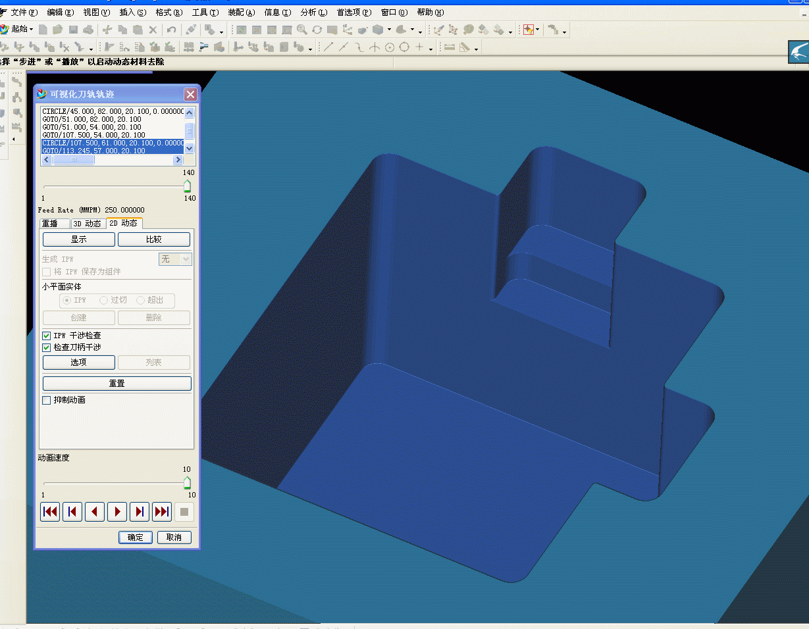Click the Paste clipboard toolbar icon
This screenshot has height=629, width=809.
pos(138,30)
